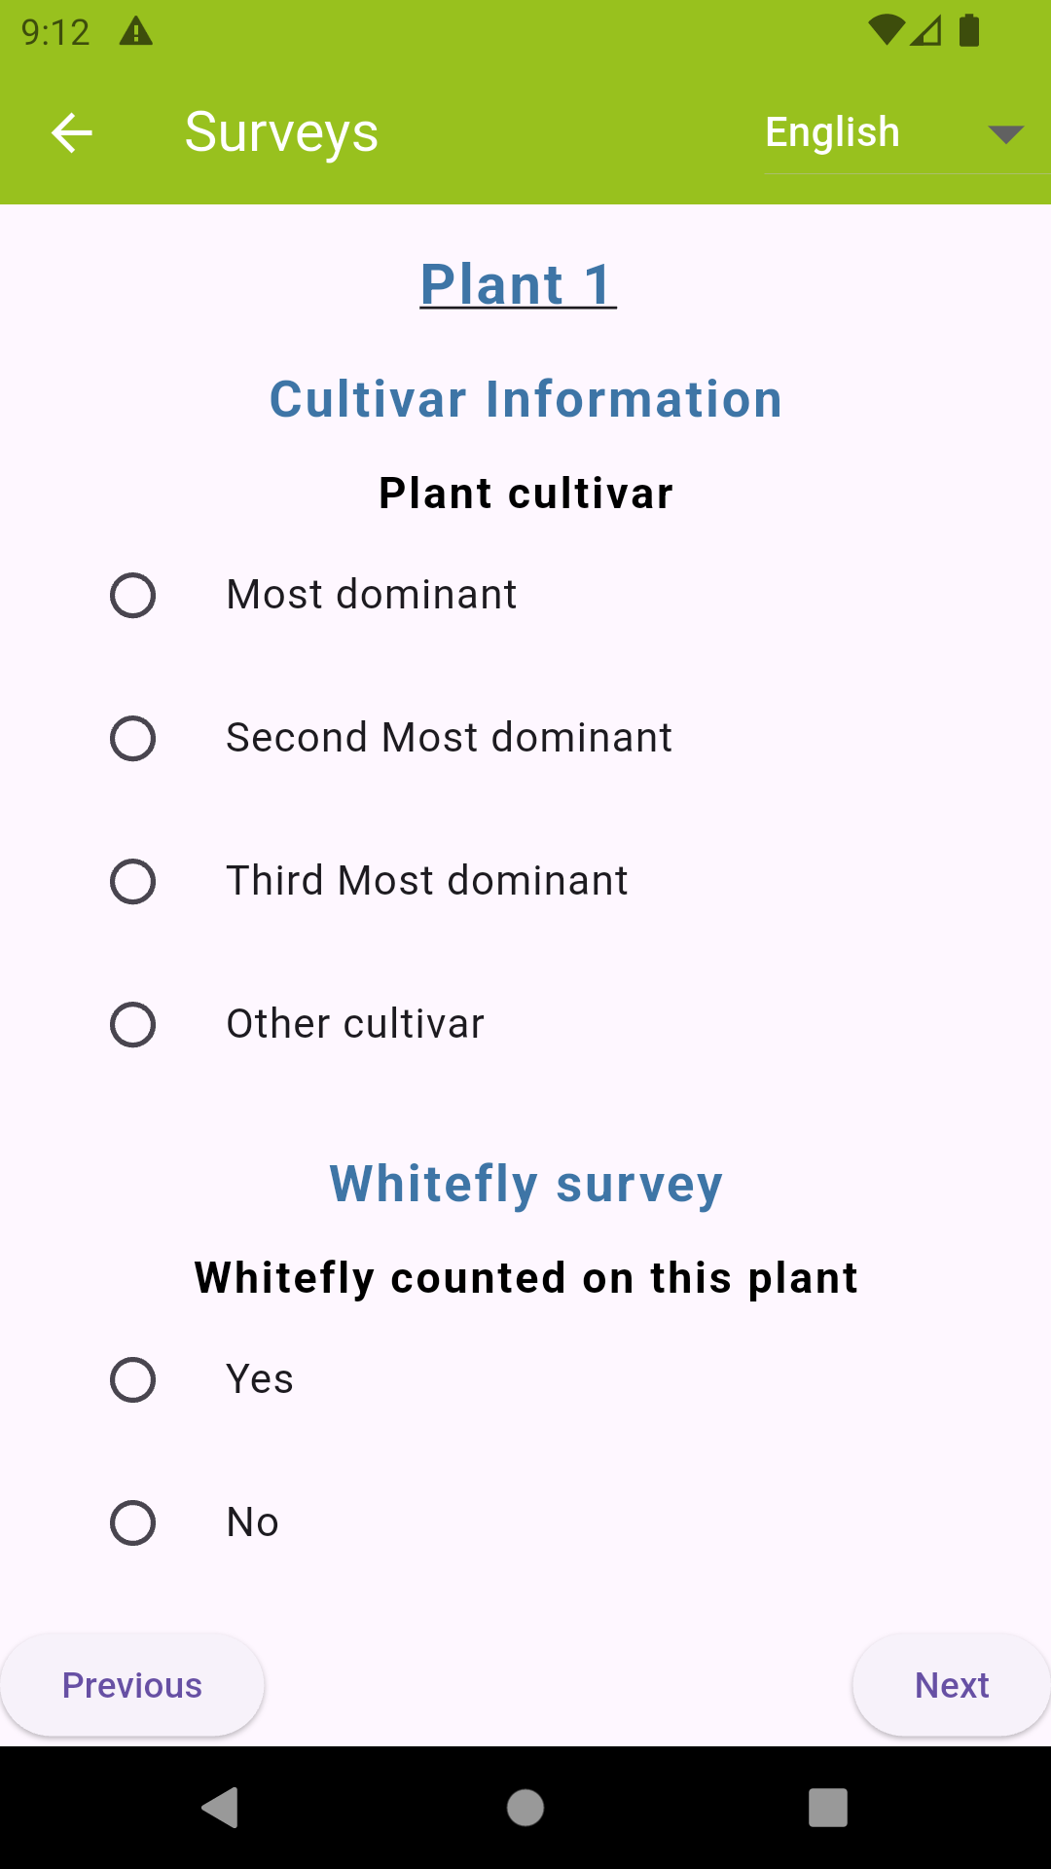Choose Second Most dominant radio button
1051x1869 pixels.
tap(133, 739)
